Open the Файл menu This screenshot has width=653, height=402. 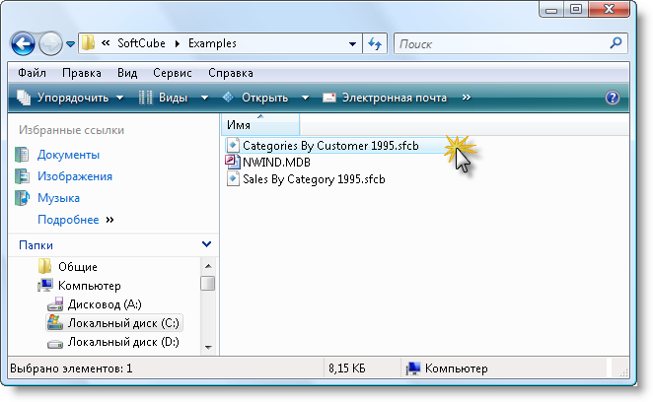[x=32, y=73]
